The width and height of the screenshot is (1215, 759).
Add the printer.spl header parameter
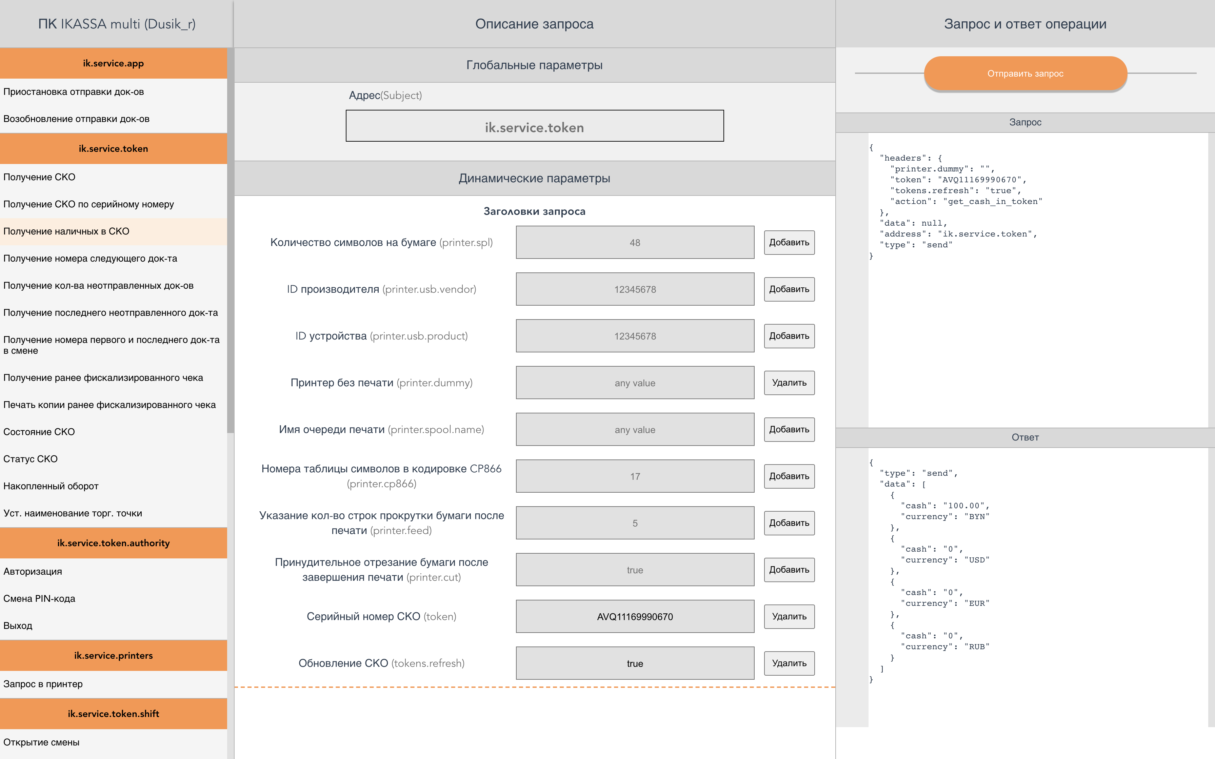click(789, 243)
